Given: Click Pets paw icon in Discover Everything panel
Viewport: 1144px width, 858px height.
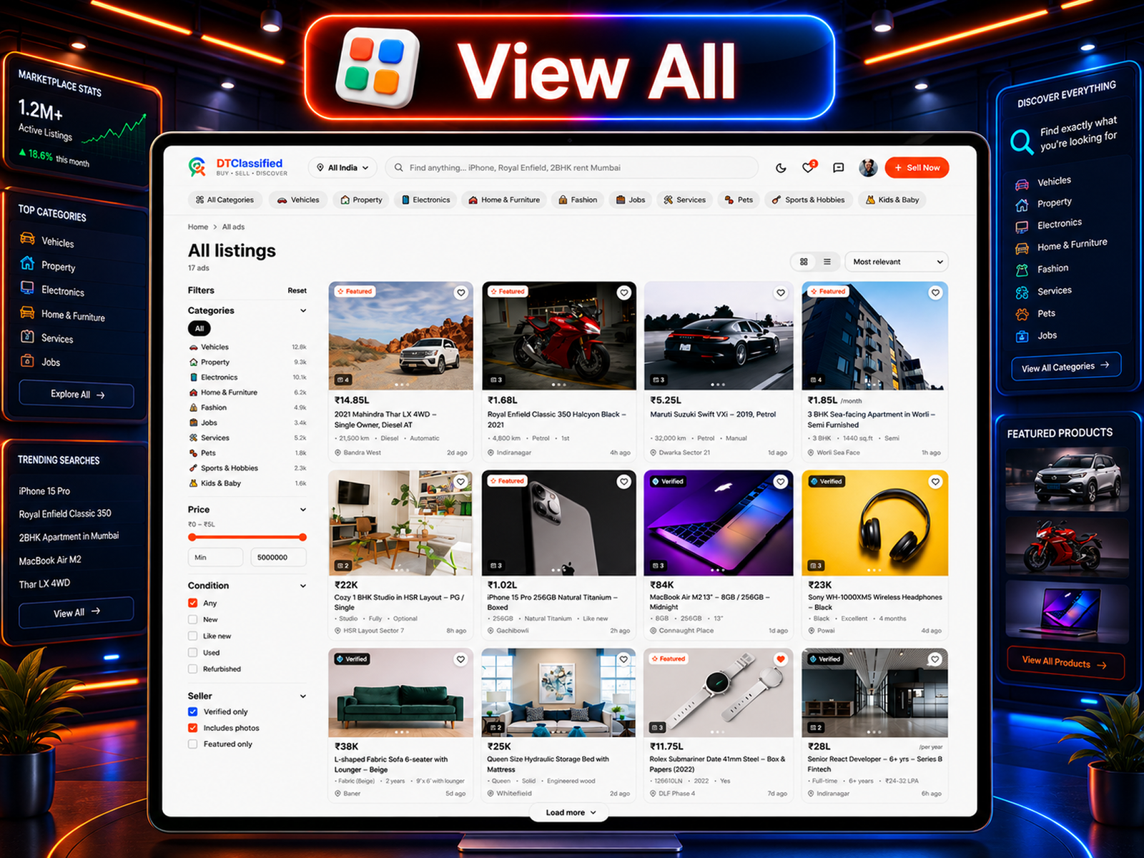Looking at the screenshot, I should (x=1022, y=314).
